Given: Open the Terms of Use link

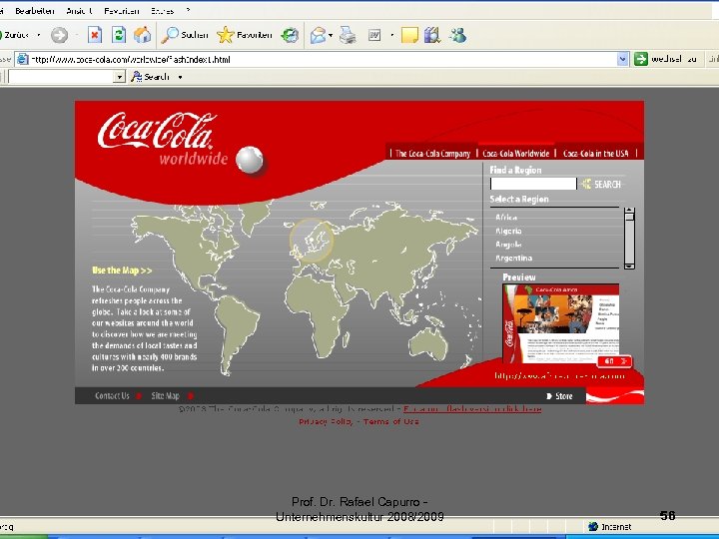Looking at the screenshot, I should pyautogui.click(x=391, y=421).
